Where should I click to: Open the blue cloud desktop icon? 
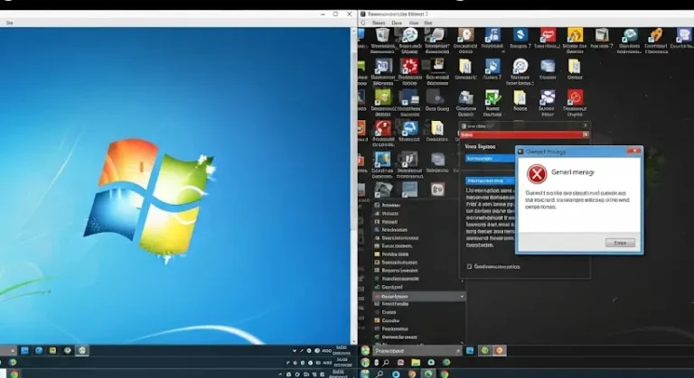[409, 128]
